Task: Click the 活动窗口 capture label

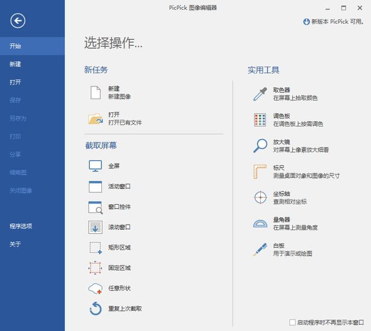Action: coord(119,187)
